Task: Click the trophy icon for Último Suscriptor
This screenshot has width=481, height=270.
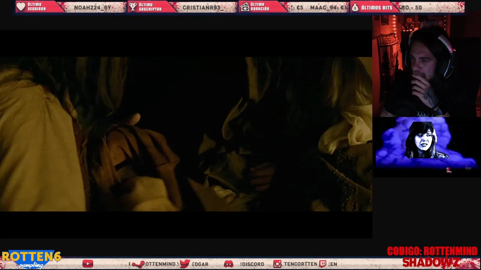Action: point(132,7)
